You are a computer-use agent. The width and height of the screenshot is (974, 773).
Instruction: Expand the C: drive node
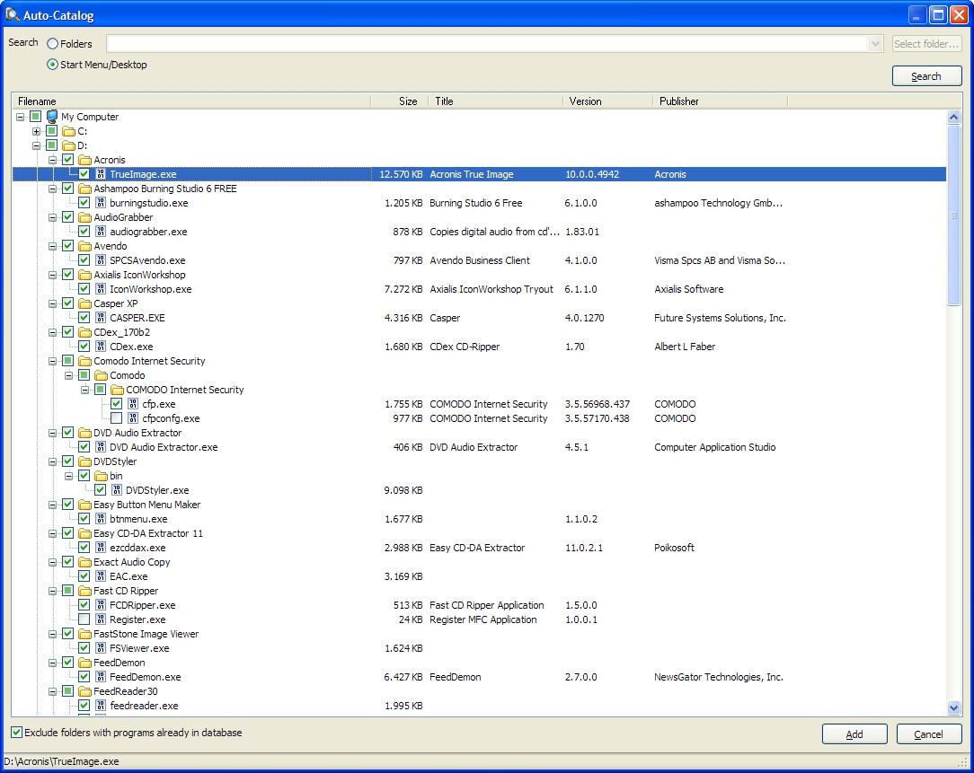[36, 131]
